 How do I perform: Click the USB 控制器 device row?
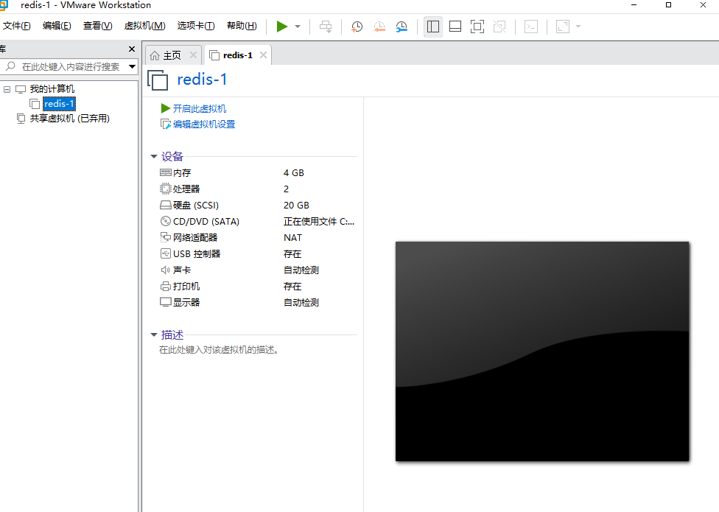[258, 254]
